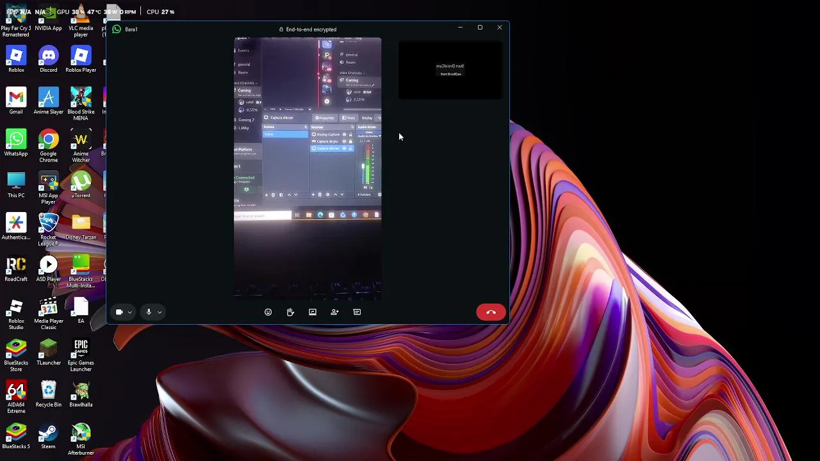Open camera options dropdown arrow
This screenshot has height=461, width=820.
pos(130,312)
